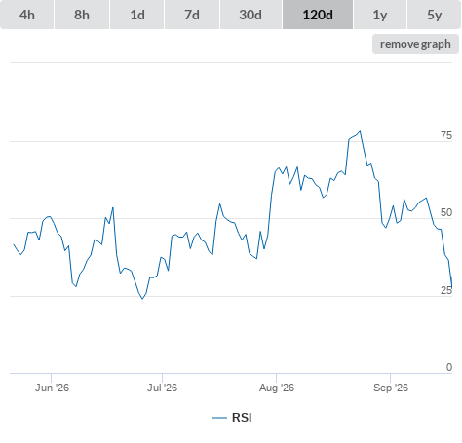Image resolution: width=462 pixels, height=443 pixels.
Task: Switch to the 5y time range
Action: click(434, 15)
